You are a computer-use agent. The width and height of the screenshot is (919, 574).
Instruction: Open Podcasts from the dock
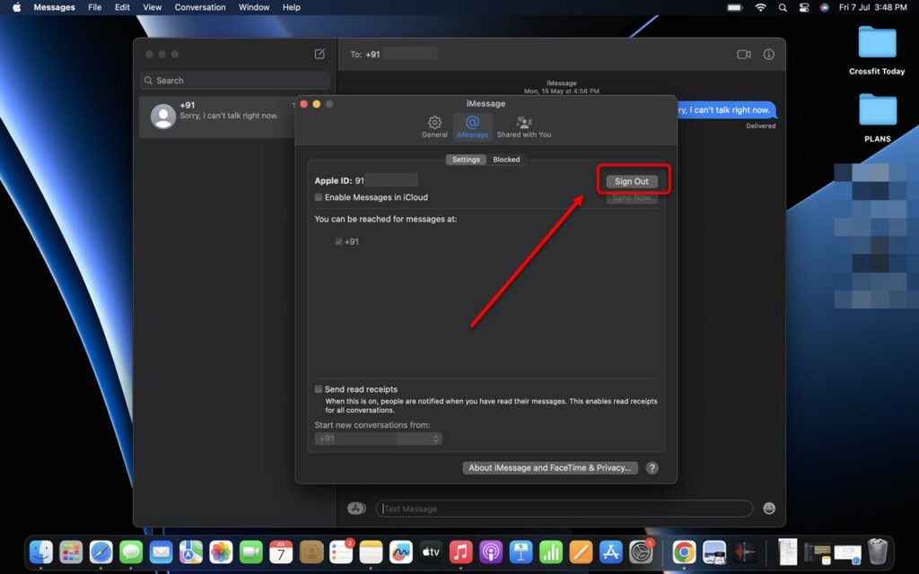[x=491, y=552]
